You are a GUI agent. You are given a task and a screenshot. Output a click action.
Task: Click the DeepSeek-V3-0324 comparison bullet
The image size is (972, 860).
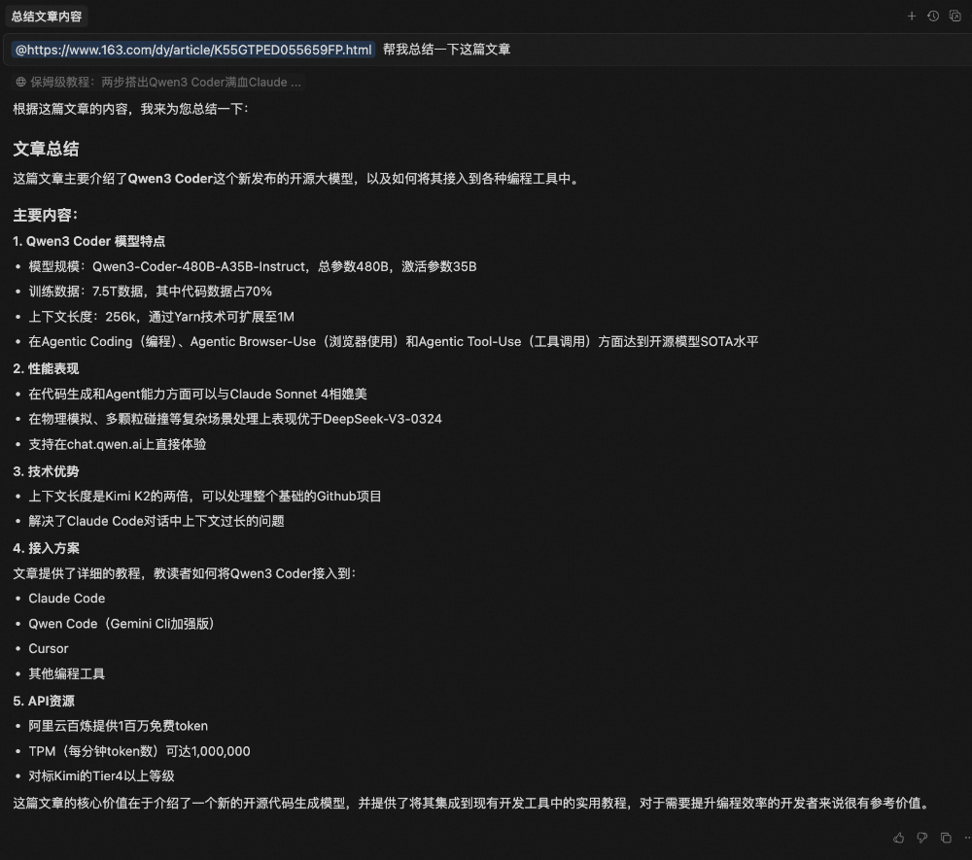coord(235,419)
